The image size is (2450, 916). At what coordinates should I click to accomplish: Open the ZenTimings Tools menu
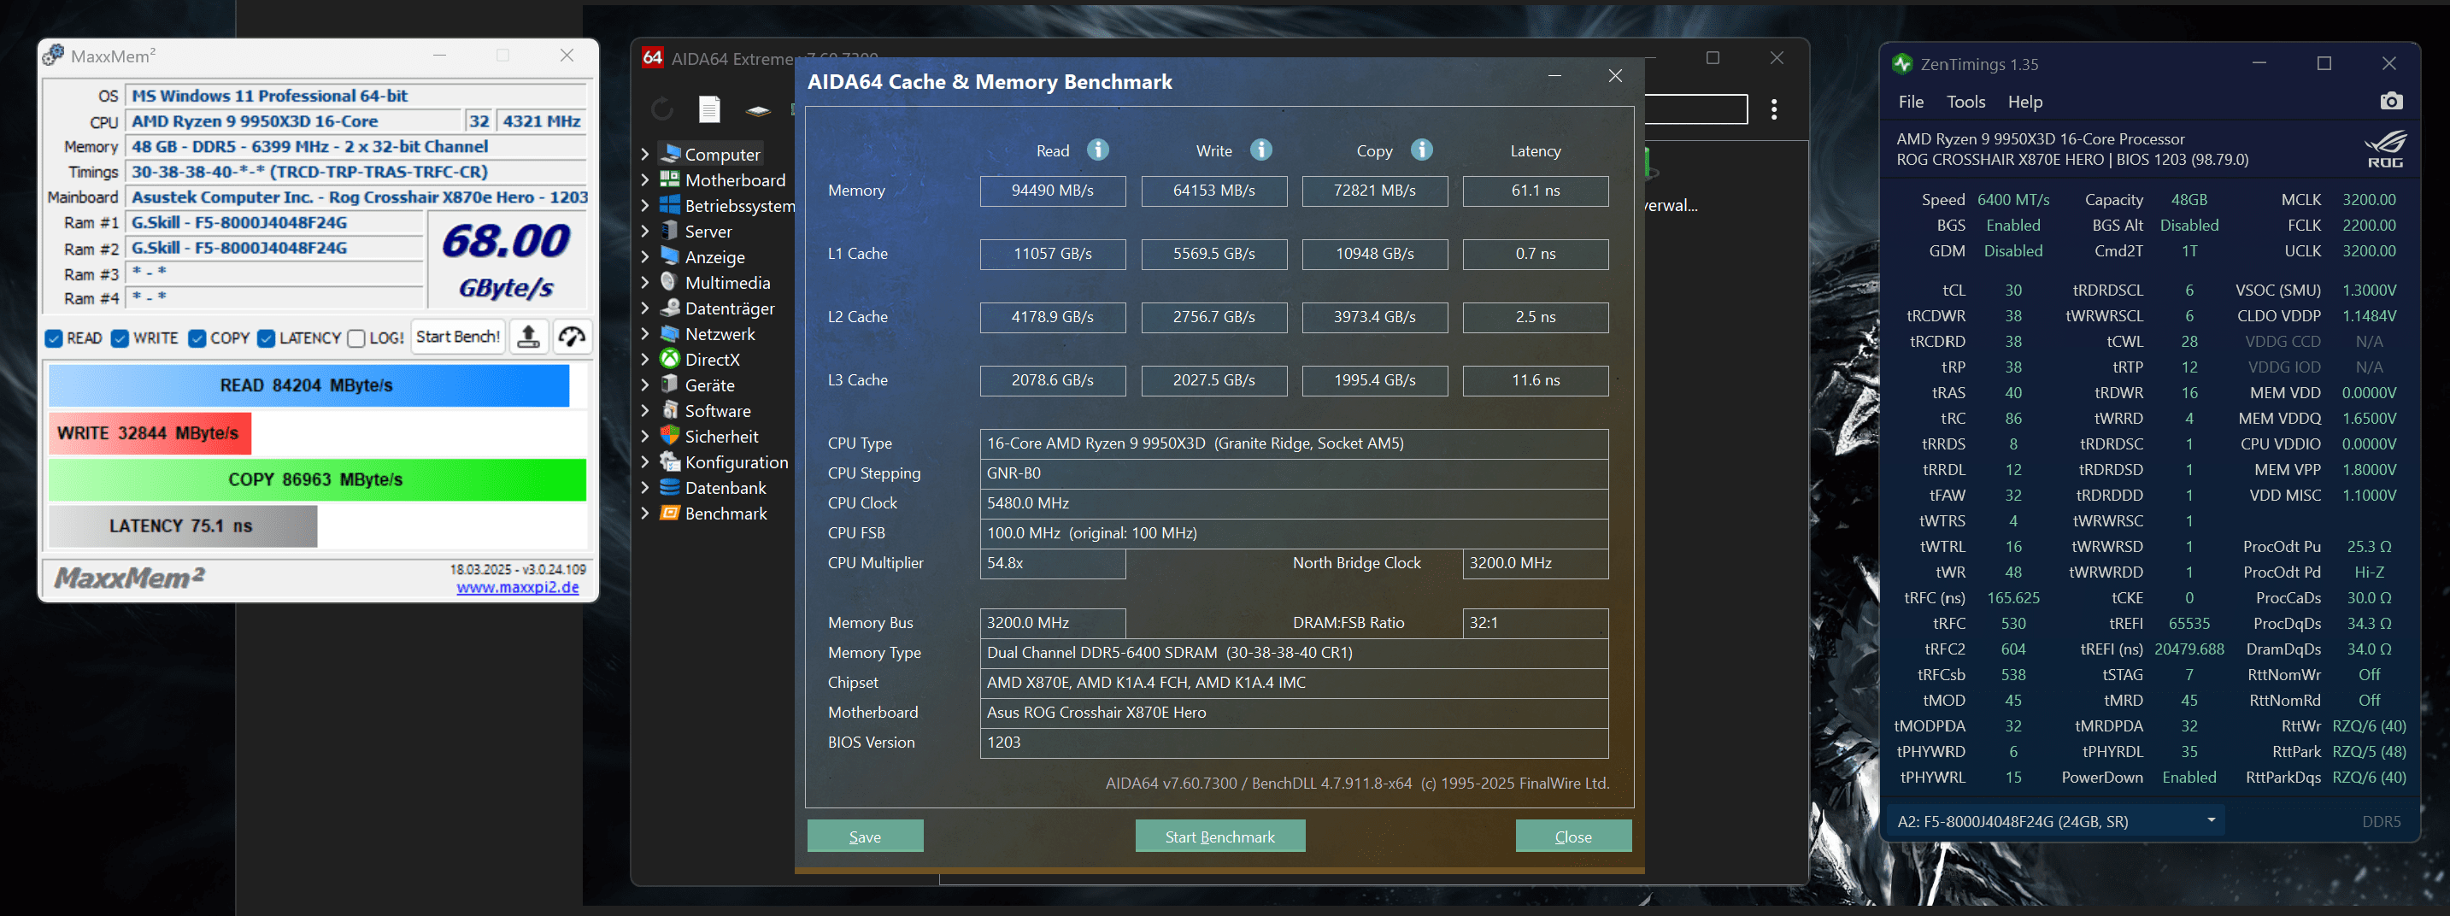[1966, 102]
